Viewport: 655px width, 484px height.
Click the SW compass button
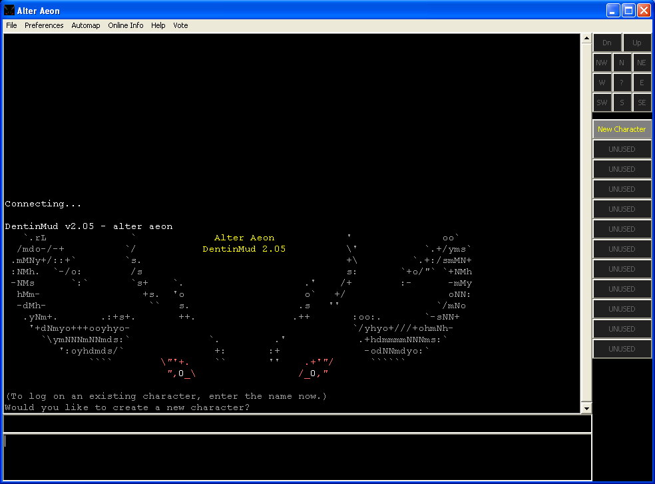click(x=602, y=103)
